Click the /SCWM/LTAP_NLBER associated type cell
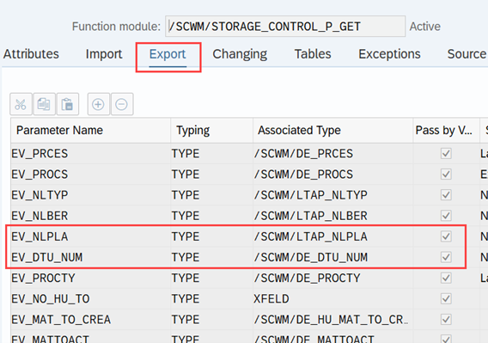 [x=332, y=216]
